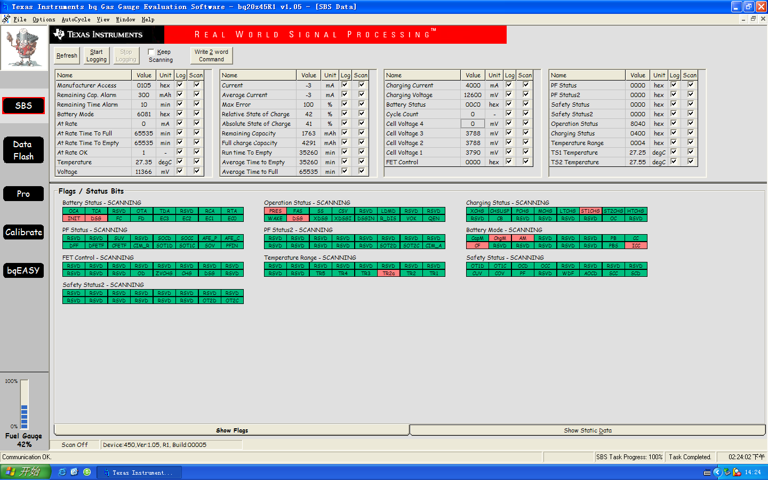Click the "Communication OK." status message
Image resolution: width=768 pixels, height=480 pixels.
pos(27,457)
